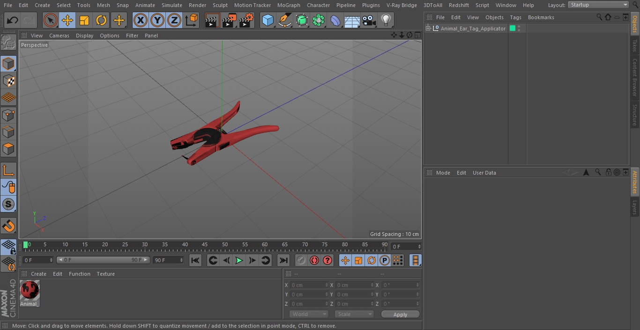The image size is (640, 330).
Task: Click Render View clapperboard icon
Action: [x=212, y=20]
